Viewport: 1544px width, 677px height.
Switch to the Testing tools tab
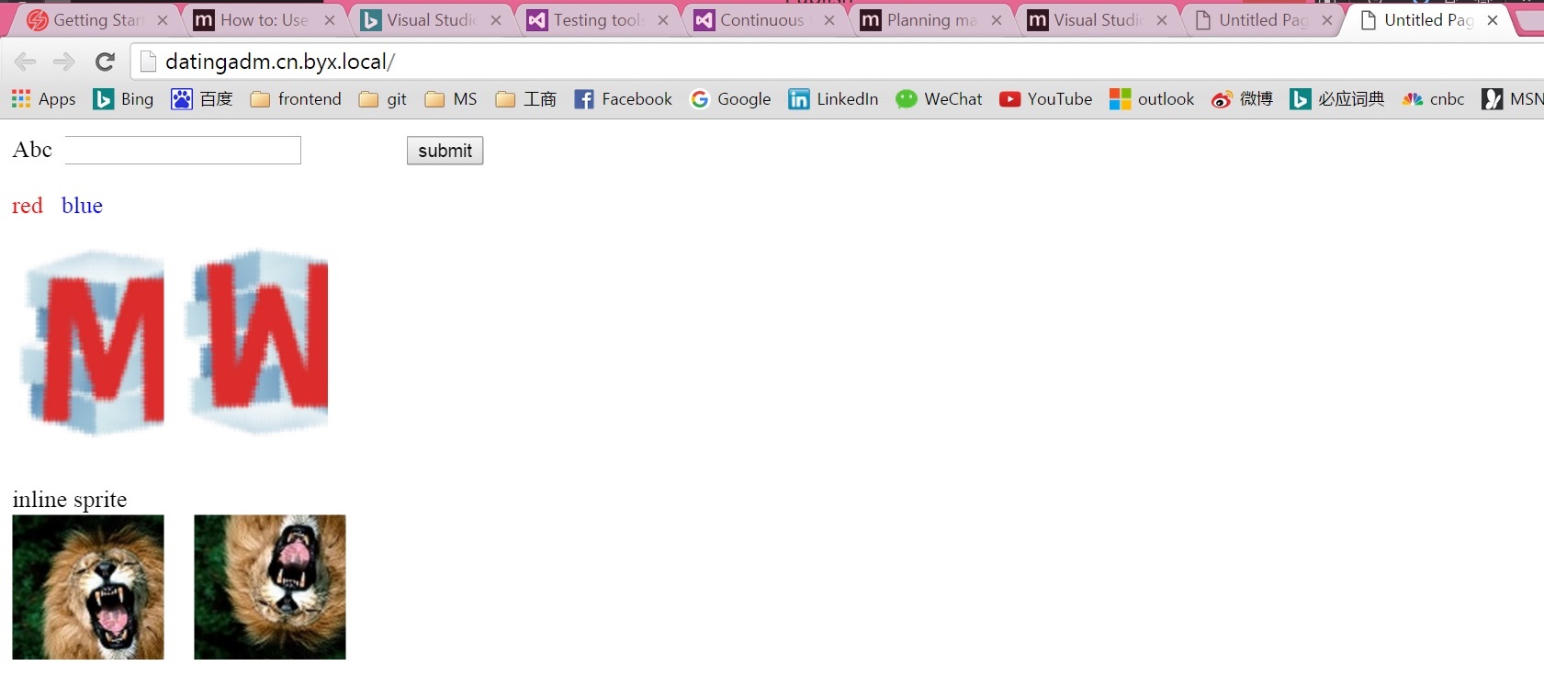598,20
